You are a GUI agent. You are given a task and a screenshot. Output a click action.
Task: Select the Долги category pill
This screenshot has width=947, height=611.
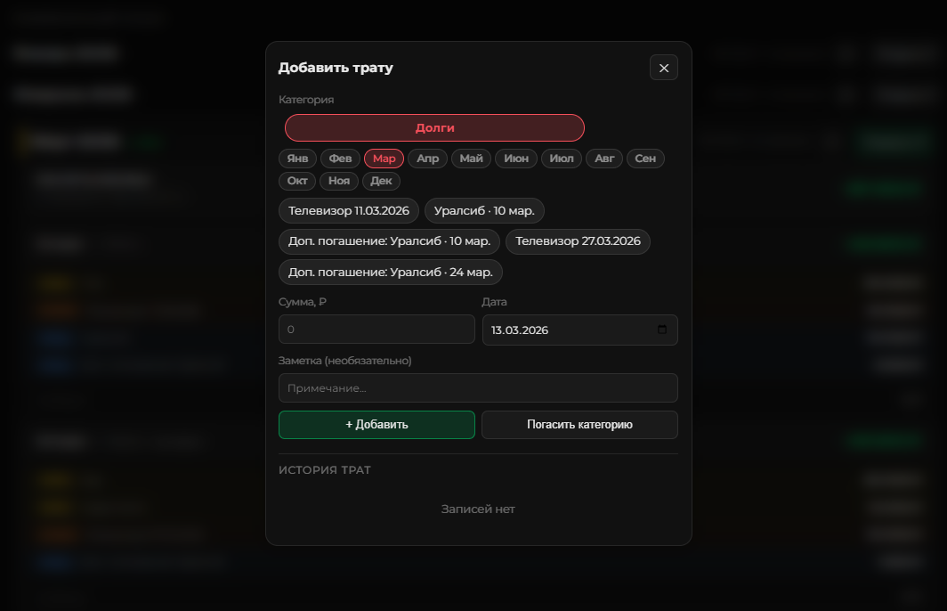coord(434,127)
